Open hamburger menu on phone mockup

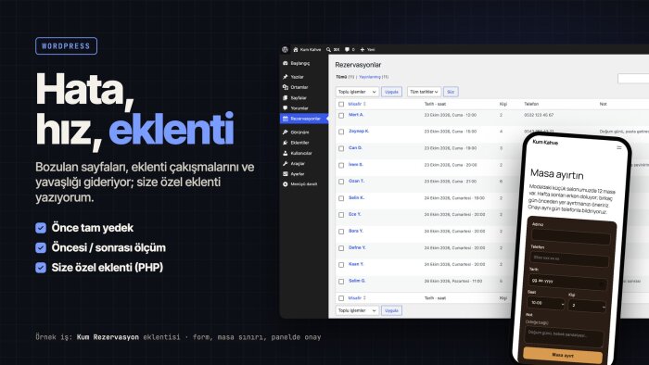[619, 147]
